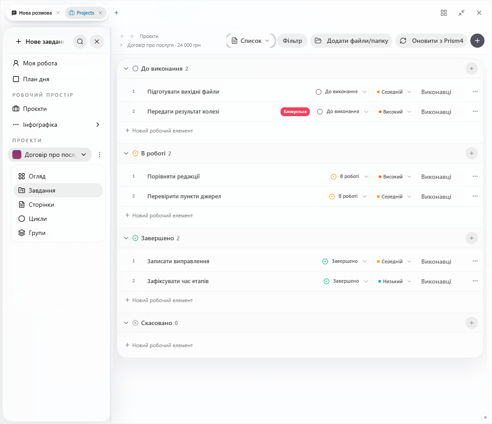Add item to the Завершено group

(x=471, y=238)
